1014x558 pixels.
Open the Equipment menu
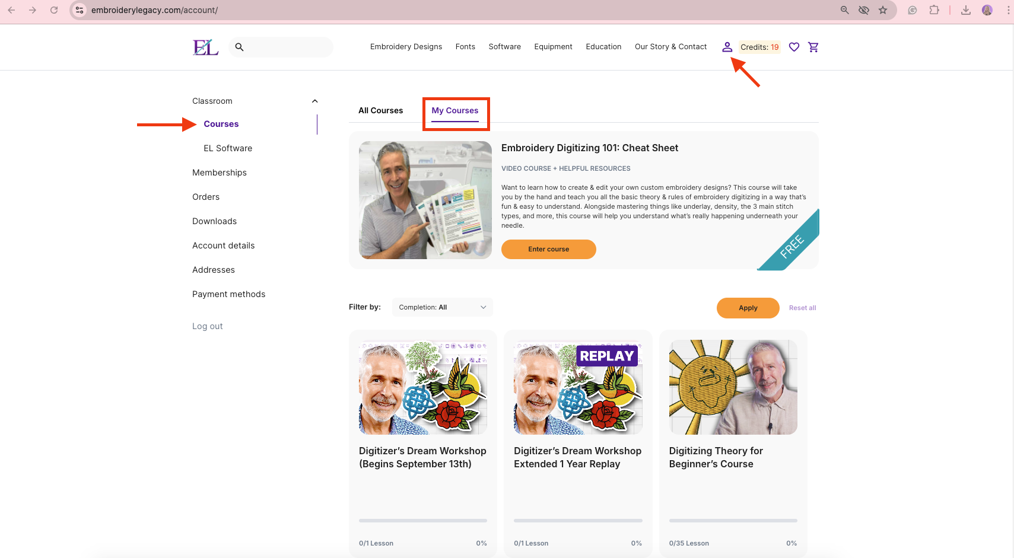point(553,47)
